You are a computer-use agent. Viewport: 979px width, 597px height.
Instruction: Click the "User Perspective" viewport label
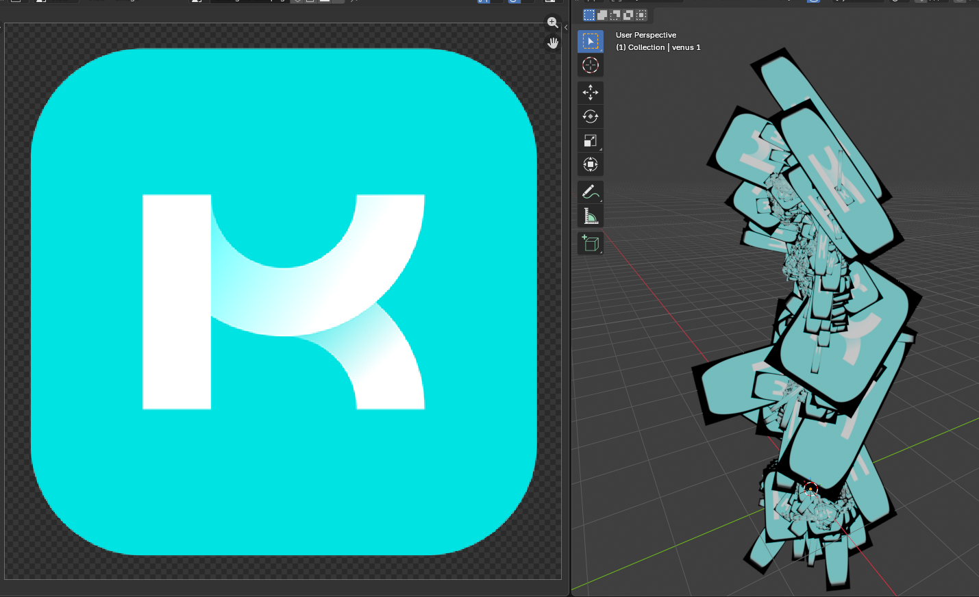pyautogui.click(x=646, y=35)
